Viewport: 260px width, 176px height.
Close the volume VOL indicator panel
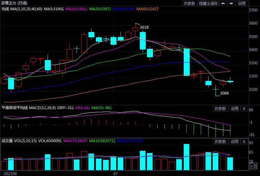pyautogui.click(x=244, y=141)
